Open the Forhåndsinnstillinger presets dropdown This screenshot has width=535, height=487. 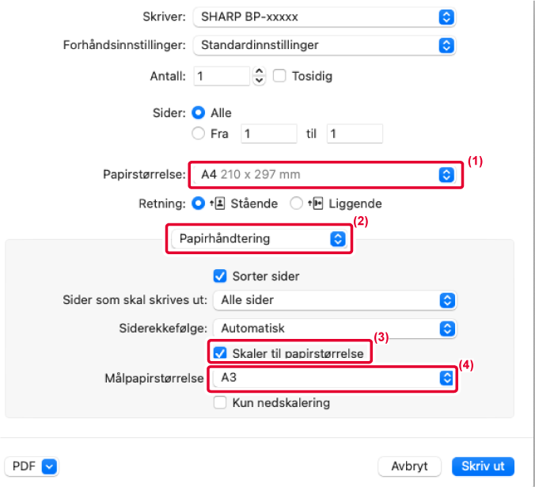[x=324, y=45]
